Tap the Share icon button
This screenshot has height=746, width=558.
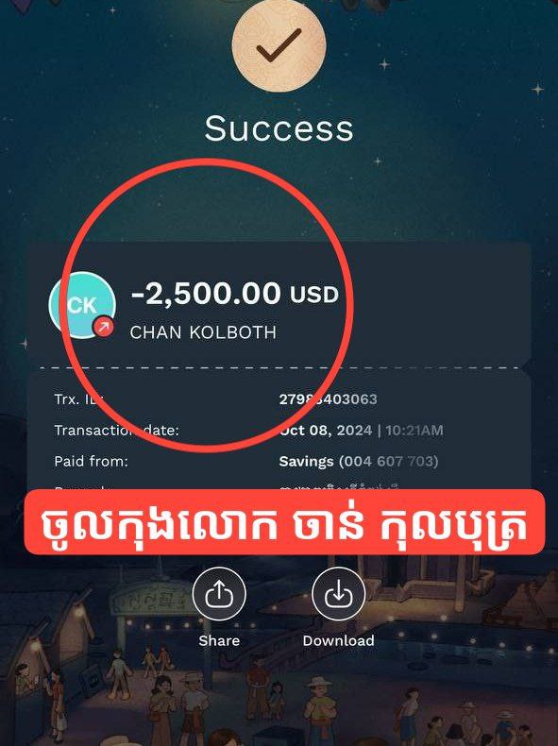(219, 593)
